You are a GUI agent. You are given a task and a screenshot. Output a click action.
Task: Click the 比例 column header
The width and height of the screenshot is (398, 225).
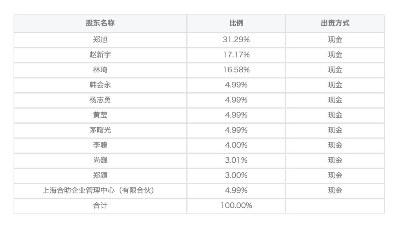click(x=236, y=23)
